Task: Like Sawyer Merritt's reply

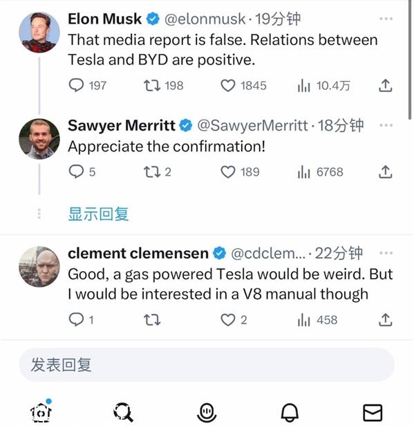Action: (x=227, y=172)
